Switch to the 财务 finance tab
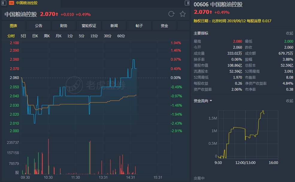 click(x=64, y=26)
